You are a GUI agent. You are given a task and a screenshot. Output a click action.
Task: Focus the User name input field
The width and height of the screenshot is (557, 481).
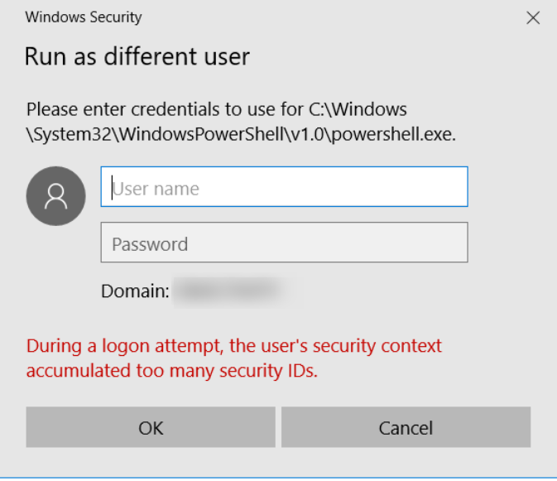(x=284, y=186)
